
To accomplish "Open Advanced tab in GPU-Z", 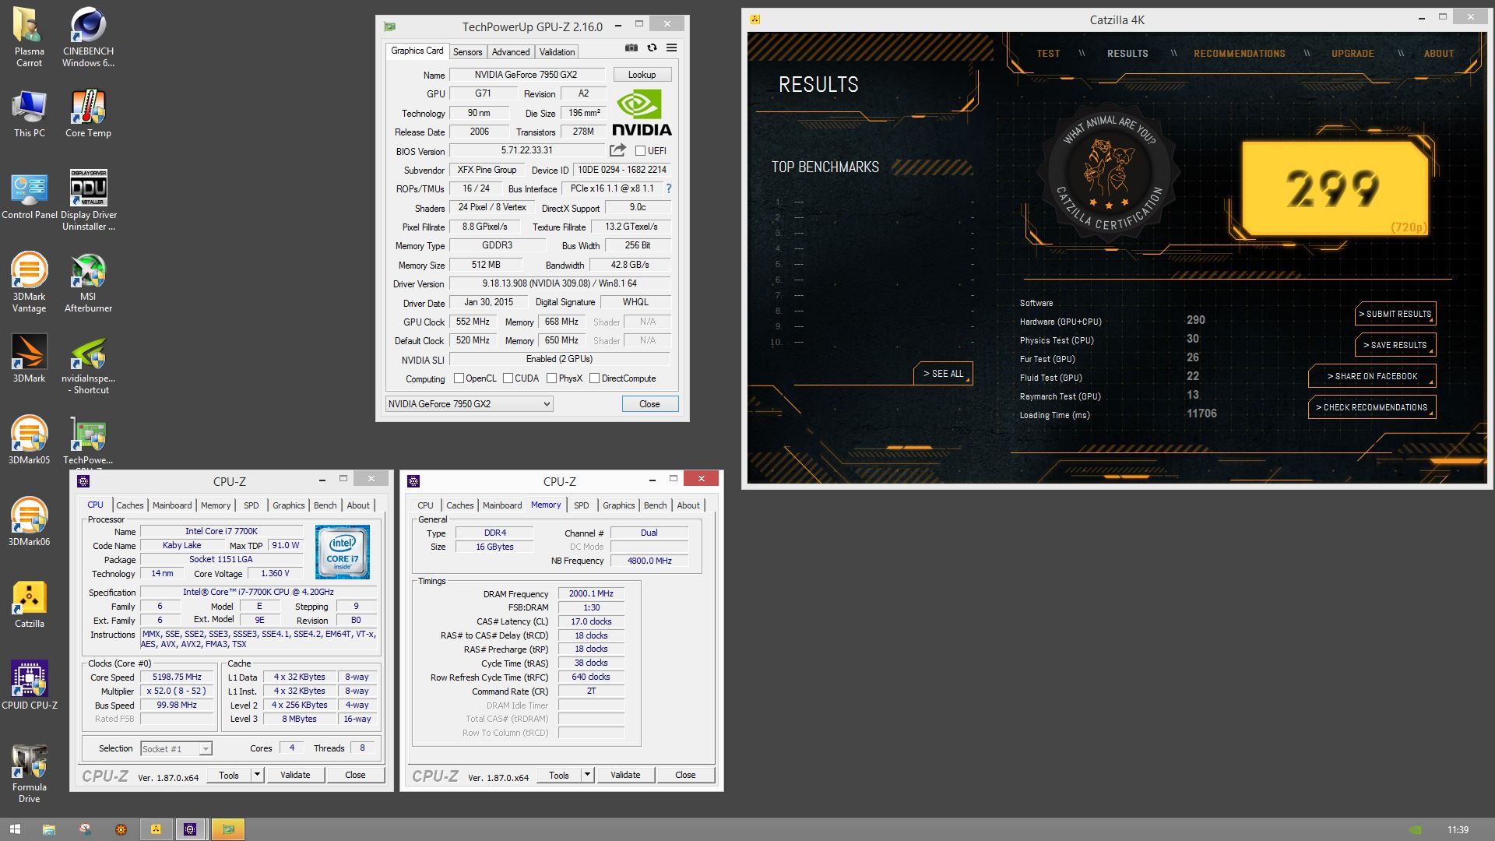I will click(x=511, y=52).
